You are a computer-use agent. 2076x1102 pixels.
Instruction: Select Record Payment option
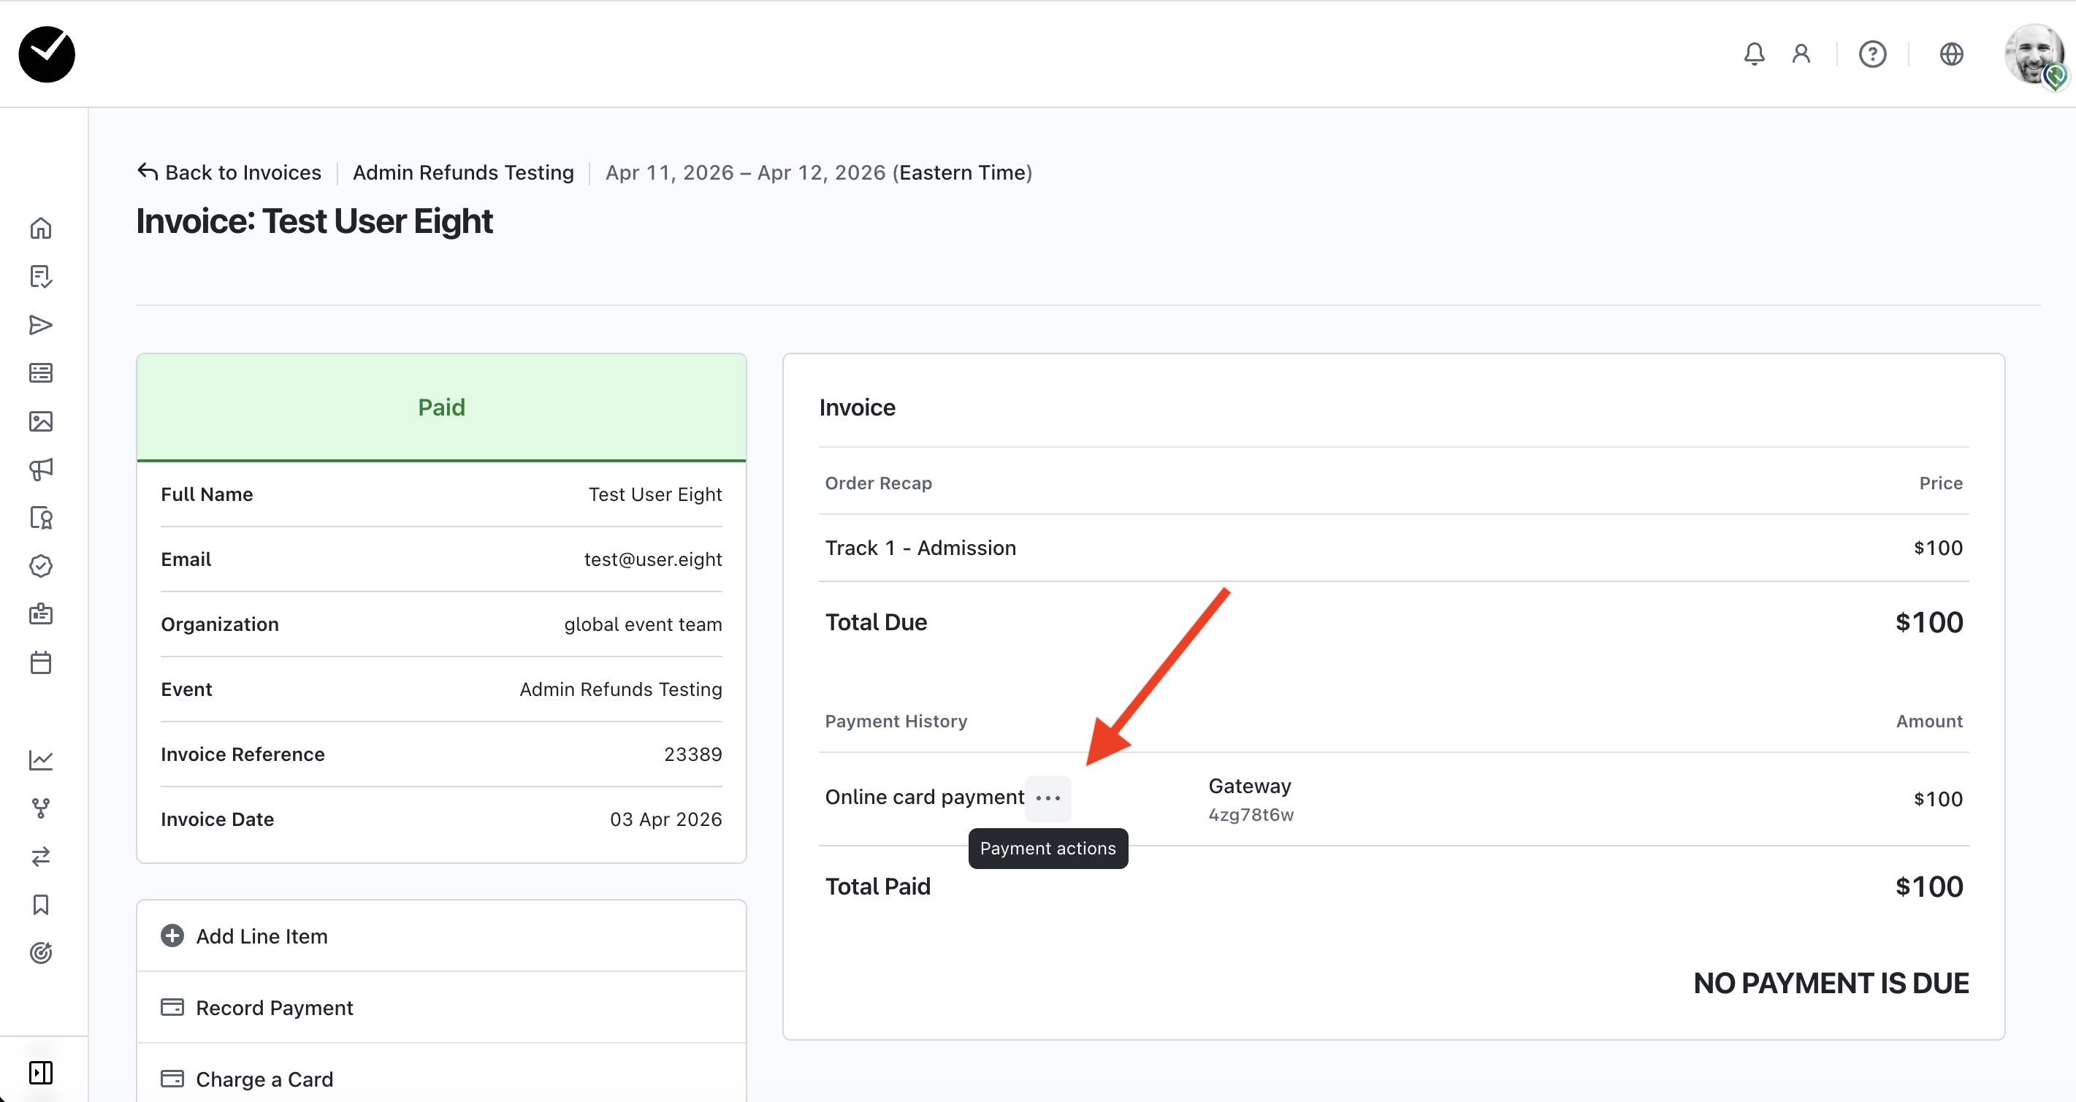coord(274,1008)
